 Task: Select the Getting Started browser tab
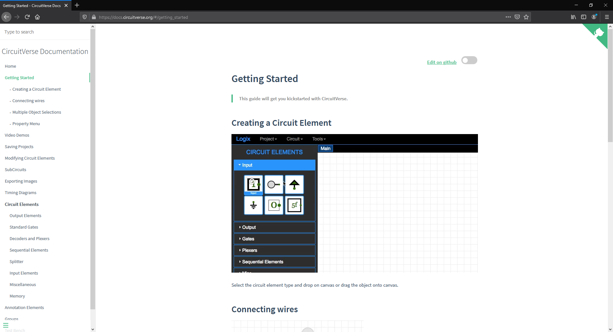[32, 5]
